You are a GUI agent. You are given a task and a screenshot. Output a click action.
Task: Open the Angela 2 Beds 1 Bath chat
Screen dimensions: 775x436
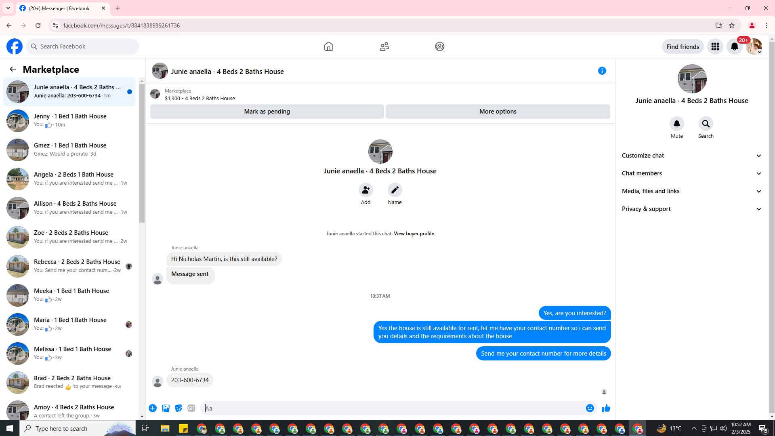tap(69, 179)
